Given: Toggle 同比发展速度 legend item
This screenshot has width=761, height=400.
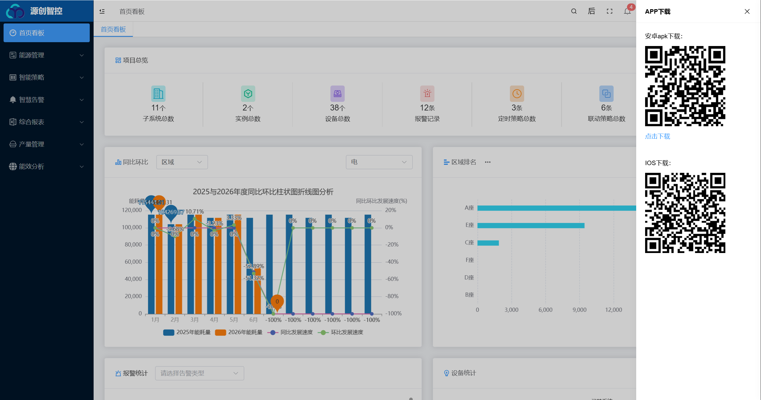Looking at the screenshot, I should pos(290,332).
